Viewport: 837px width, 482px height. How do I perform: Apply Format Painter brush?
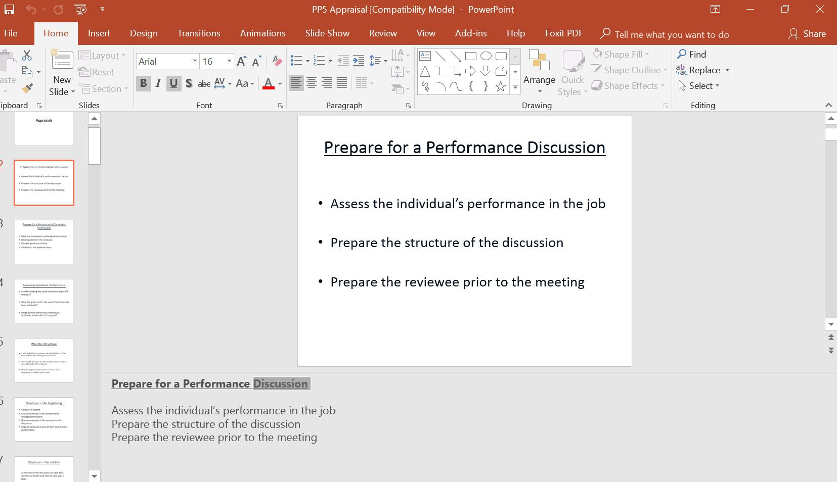27,88
